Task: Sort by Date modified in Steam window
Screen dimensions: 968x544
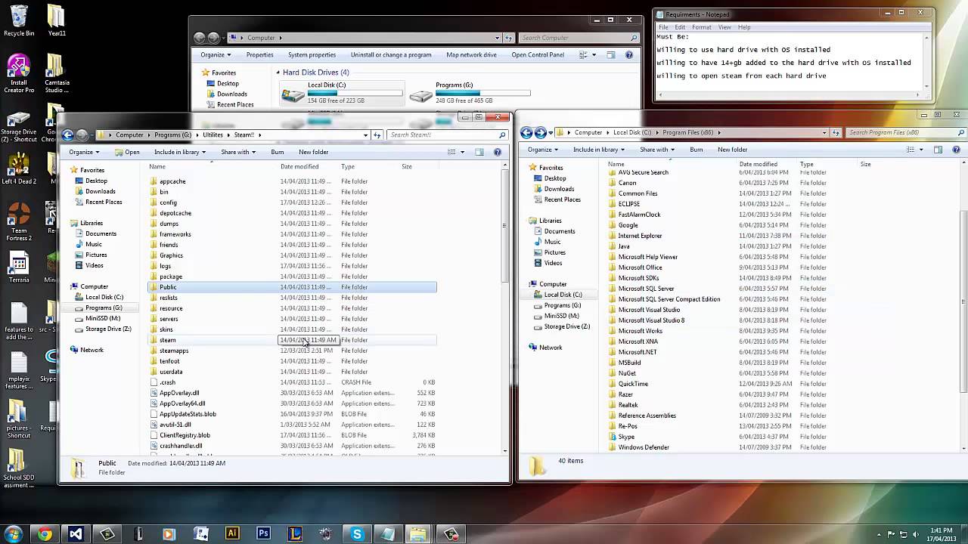Action: tap(299, 166)
